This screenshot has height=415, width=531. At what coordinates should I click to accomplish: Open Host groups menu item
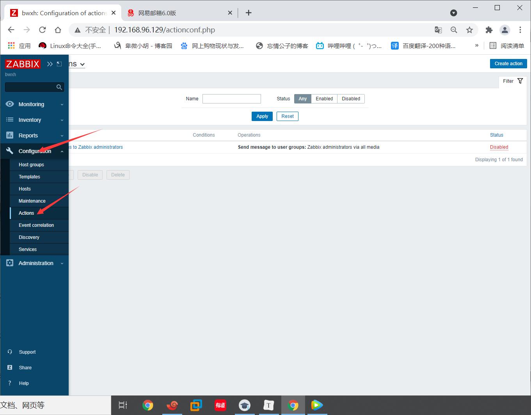point(39,165)
